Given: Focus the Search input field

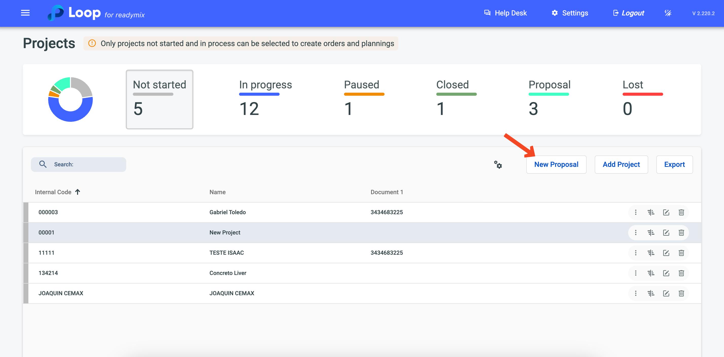Looking at the screenshot, I should point(84,165).
